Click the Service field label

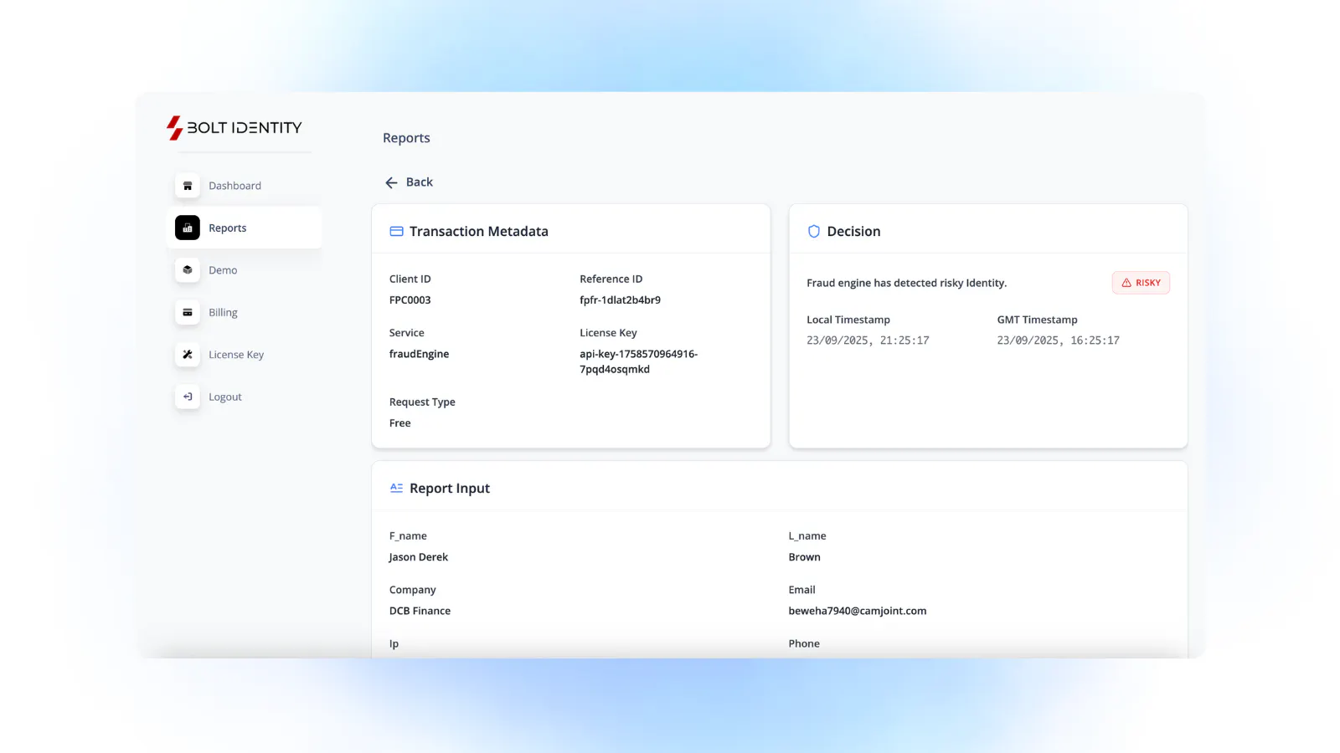point(407,333)
